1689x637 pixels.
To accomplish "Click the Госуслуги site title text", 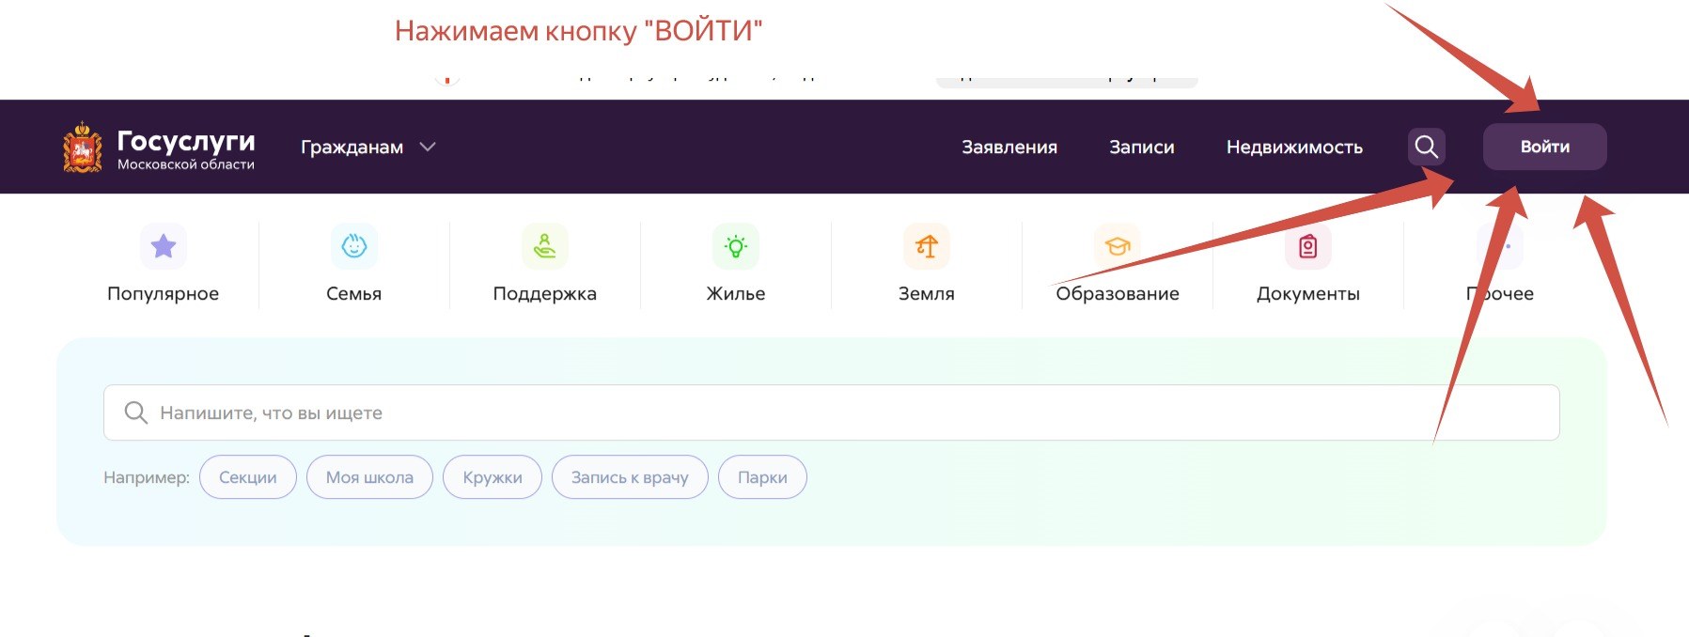I will tap(186, 141).
